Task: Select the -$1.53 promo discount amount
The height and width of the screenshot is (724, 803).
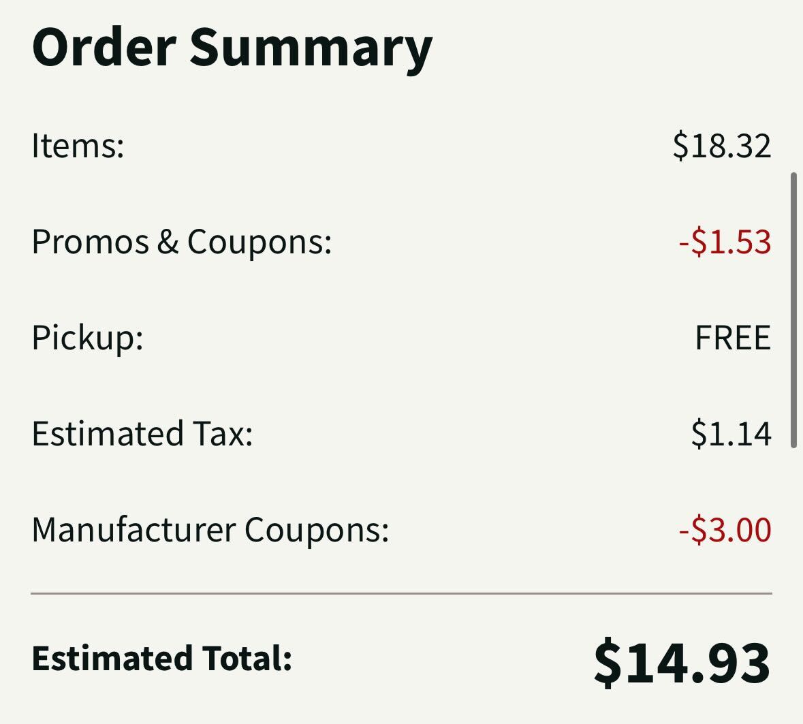Action: (x=725, y=242)
